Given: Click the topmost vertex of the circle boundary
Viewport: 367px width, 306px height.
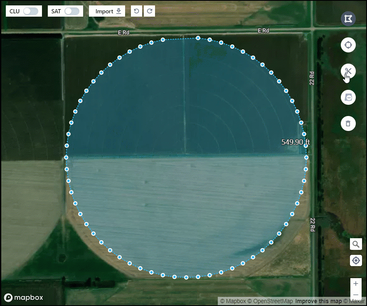Looking at the screenshot, I should [198, 38].
